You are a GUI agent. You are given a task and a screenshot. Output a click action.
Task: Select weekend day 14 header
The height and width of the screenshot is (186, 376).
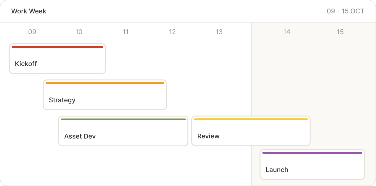(x=287, y=32)
